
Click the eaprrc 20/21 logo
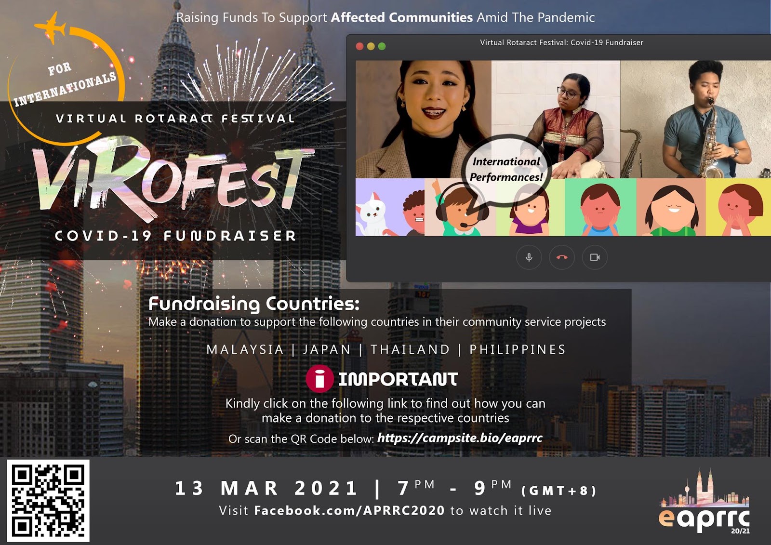[x=704, y=503]
